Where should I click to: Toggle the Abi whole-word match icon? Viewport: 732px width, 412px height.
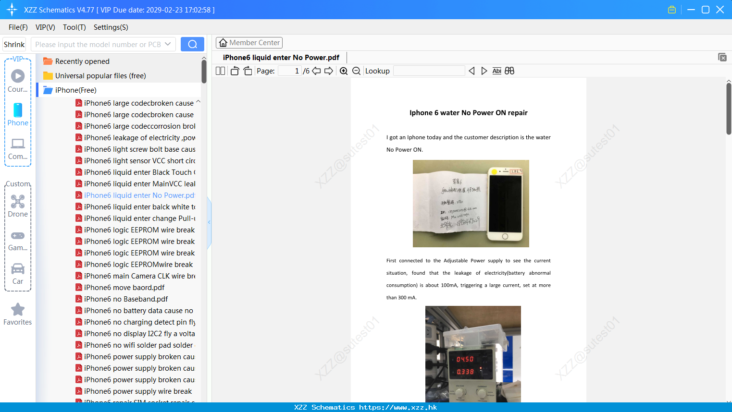click(497, 71)
